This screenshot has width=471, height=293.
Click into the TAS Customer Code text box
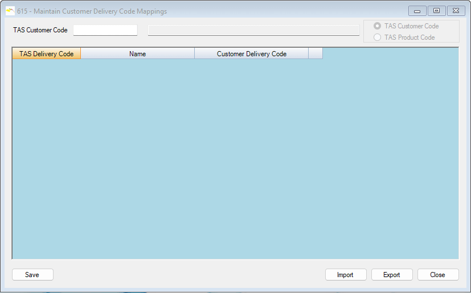(105, 30)
